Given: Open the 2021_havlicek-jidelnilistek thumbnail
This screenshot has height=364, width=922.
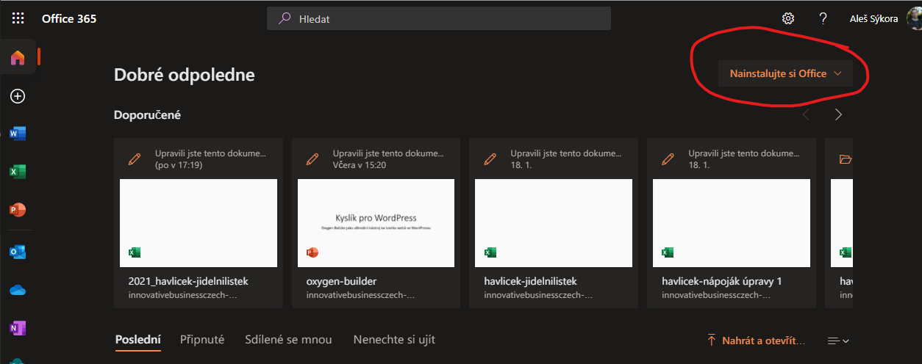Looking at the screenshot, I should pos(199,222).
